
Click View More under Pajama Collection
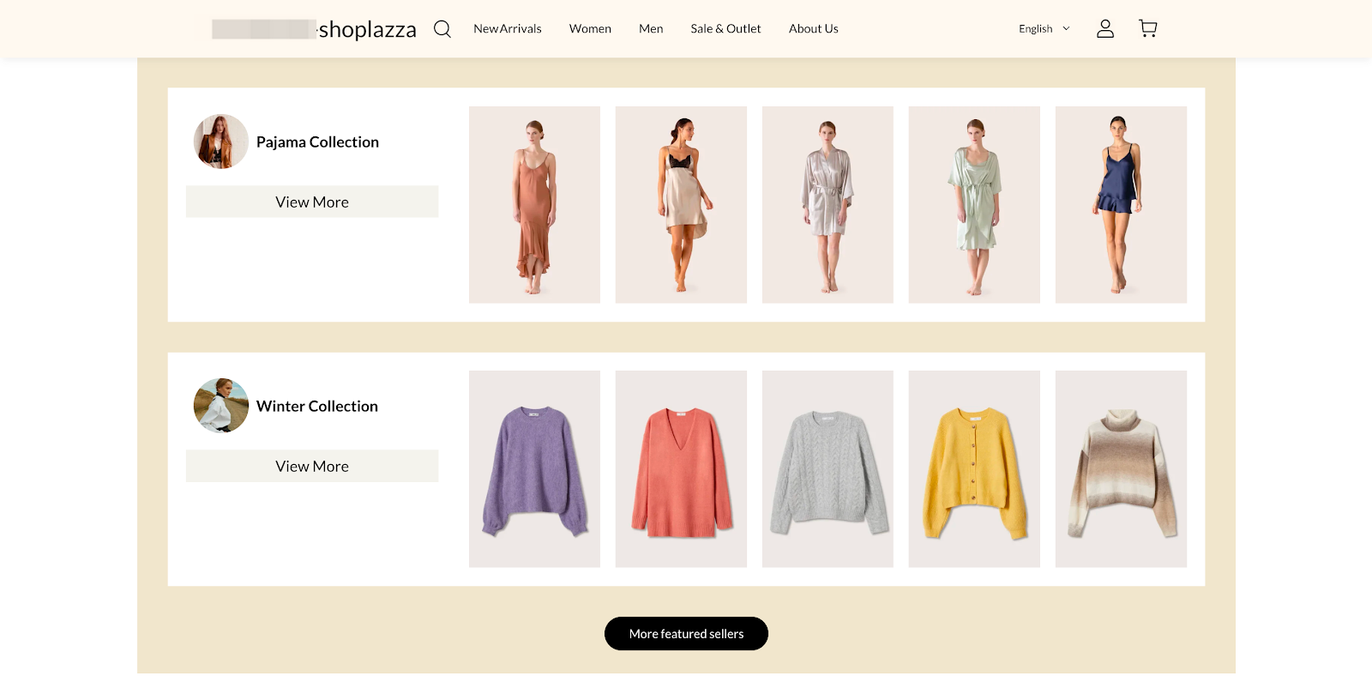pyautogui.click(x=312, y=202)
